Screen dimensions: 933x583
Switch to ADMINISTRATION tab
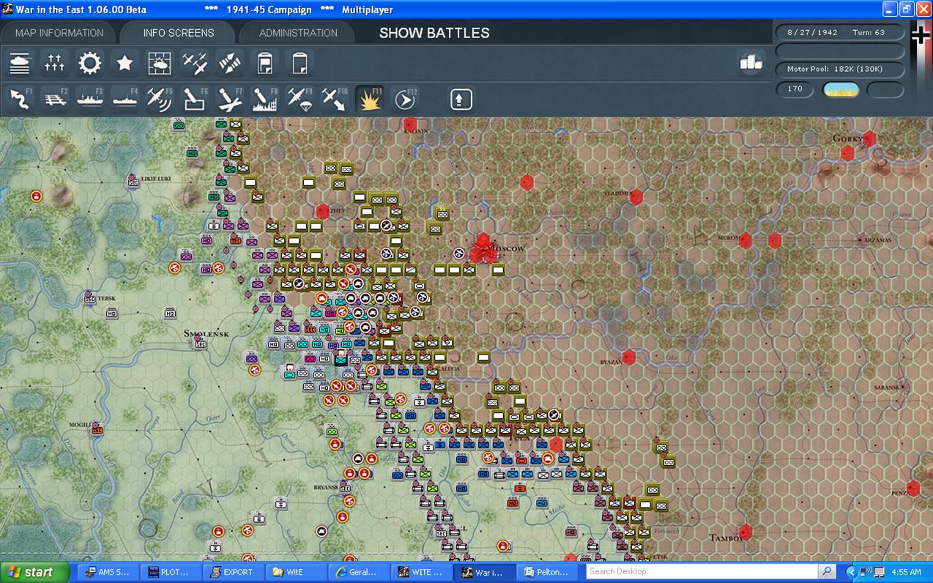(298, 33)
